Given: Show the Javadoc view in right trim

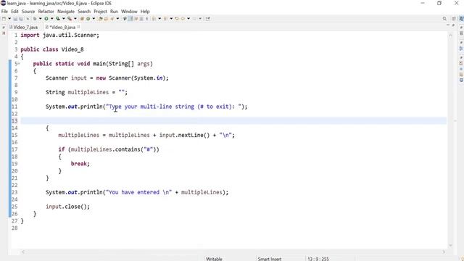Looking at the screenshot, I should pyautogui.click(x=461, y=69).
